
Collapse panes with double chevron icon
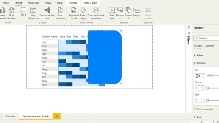pyautogui.click(x=189, y=27)
